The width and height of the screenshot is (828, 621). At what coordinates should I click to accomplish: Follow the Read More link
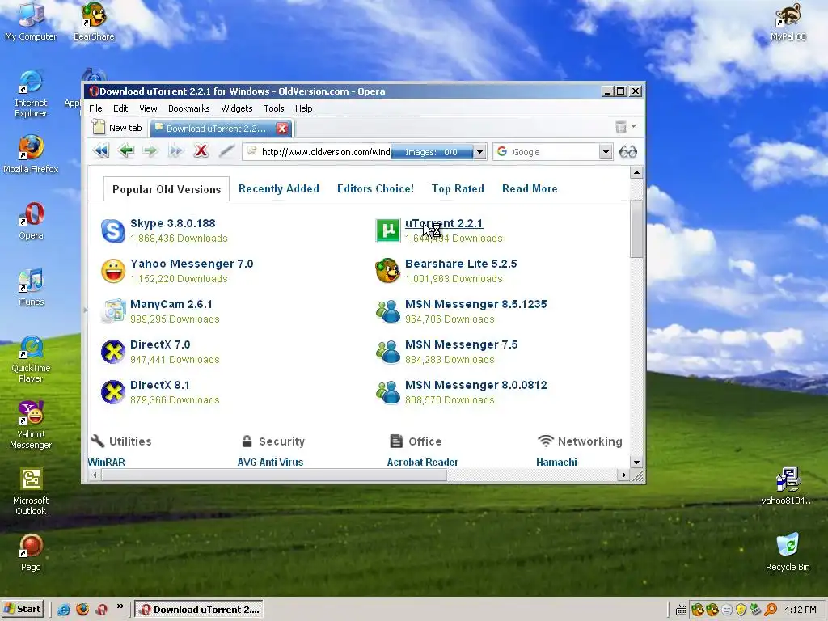tap(530, 188)
